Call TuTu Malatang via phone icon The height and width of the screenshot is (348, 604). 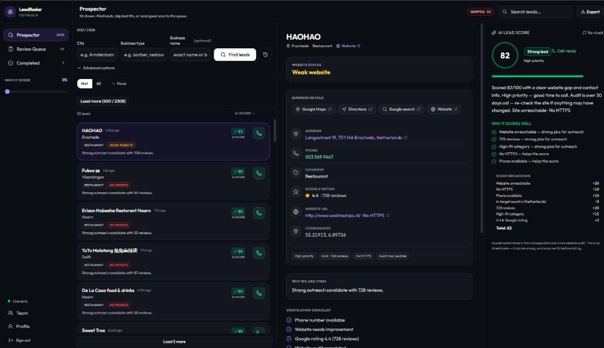(259, 253)
